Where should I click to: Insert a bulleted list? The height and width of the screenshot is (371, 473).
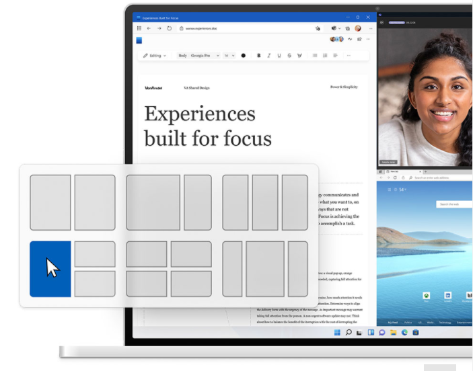pos(315,56)
